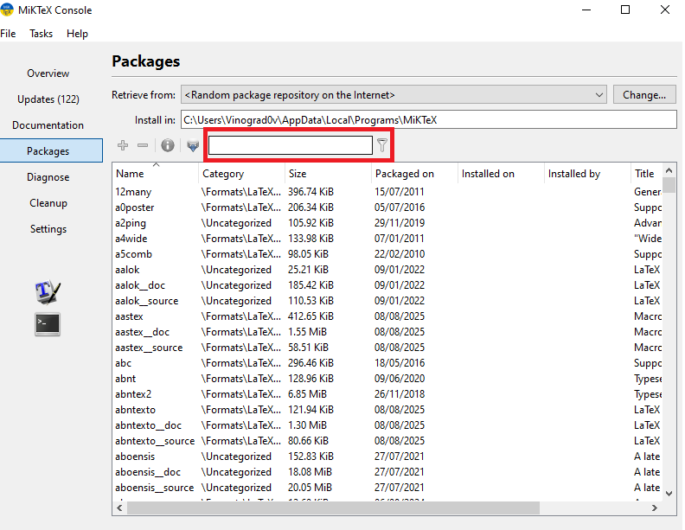Open the Cleanup page
This screenshot has width=685, height=530.
[48, 203]
